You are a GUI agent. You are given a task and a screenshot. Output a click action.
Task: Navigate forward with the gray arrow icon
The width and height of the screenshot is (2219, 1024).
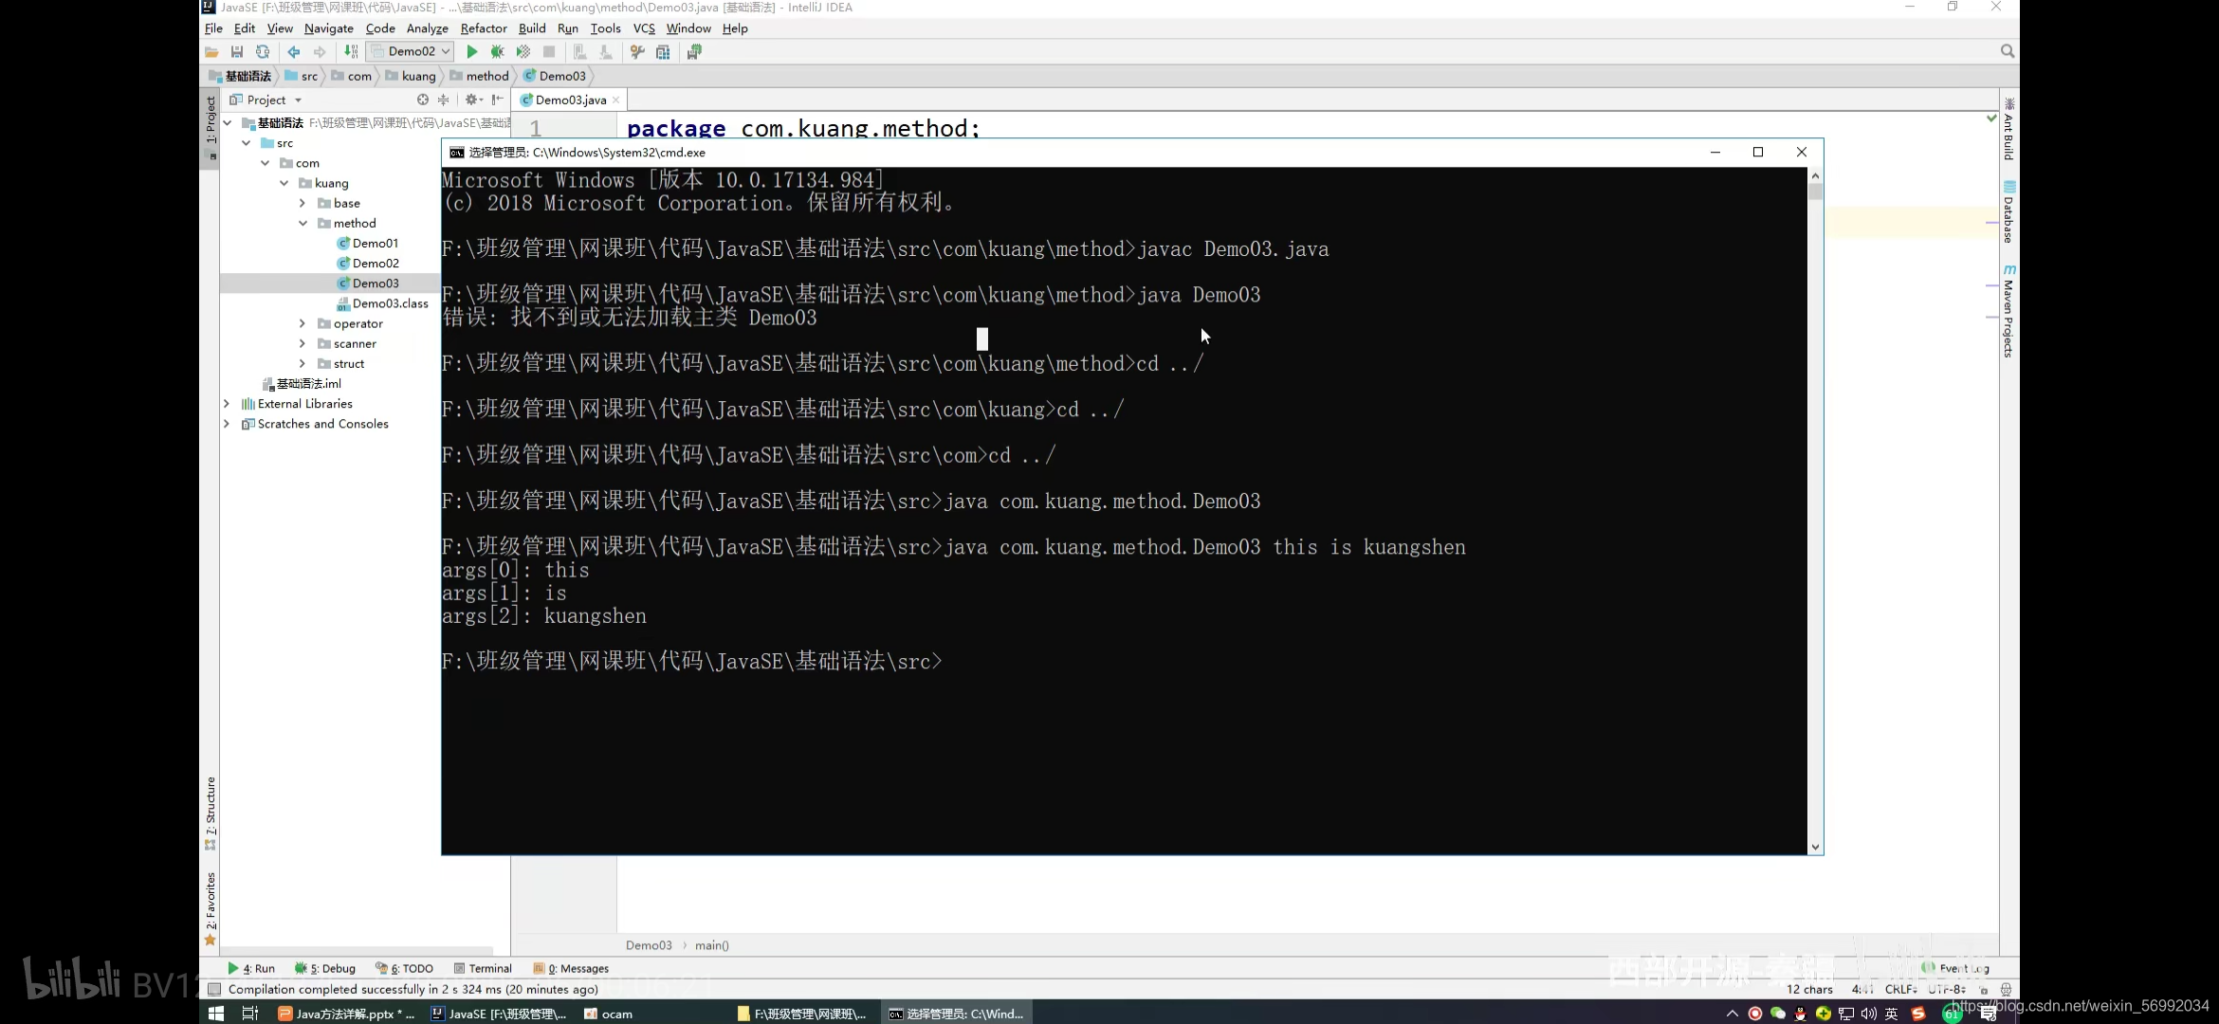(x=320, y=52)
